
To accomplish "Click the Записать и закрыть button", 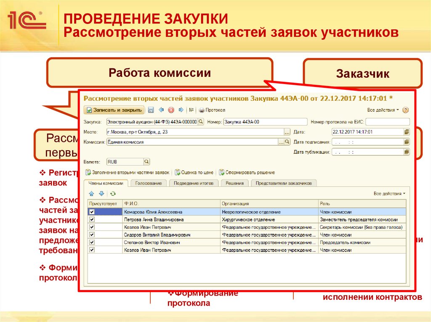I will (113, 110).
